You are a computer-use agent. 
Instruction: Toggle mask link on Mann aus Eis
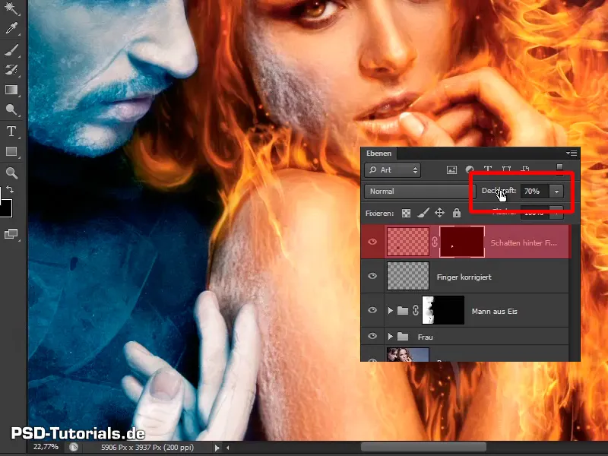click(416, 311)
